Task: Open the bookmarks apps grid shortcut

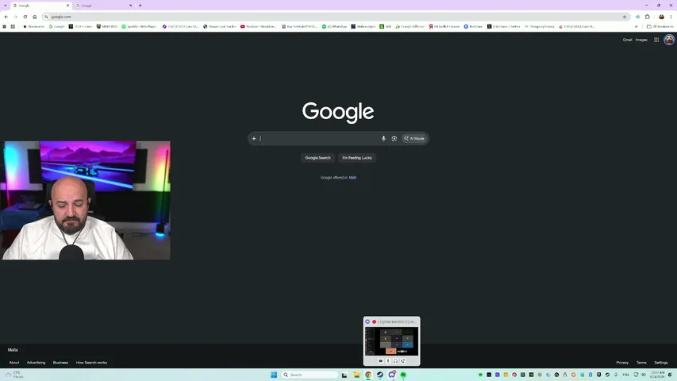Action: click(x=13, y=26)
